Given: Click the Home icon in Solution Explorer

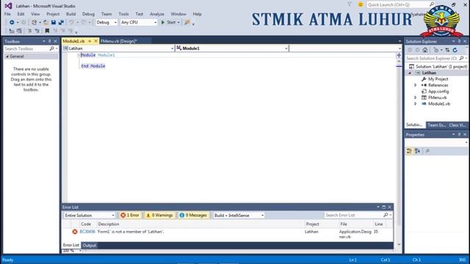Looking at the screenshot, I should (425, 50).
